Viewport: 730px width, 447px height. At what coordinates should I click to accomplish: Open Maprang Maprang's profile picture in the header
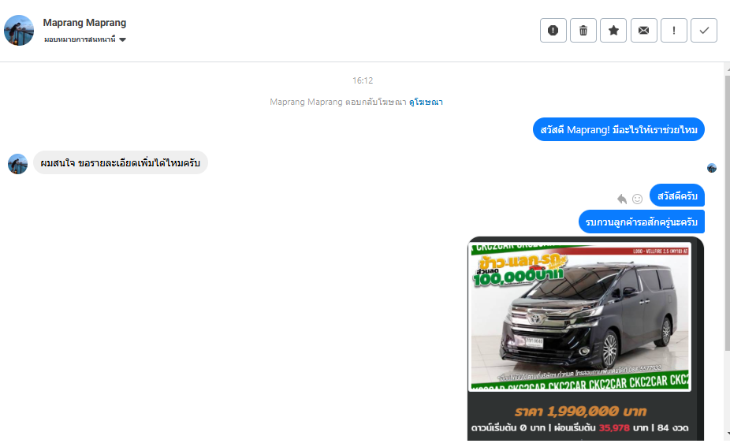[x=19, y=30]
